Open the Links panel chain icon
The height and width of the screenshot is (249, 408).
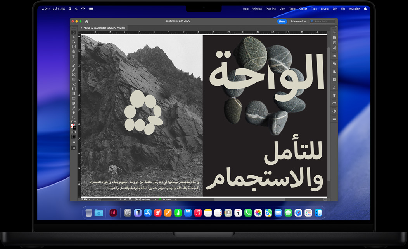point(334,103)
